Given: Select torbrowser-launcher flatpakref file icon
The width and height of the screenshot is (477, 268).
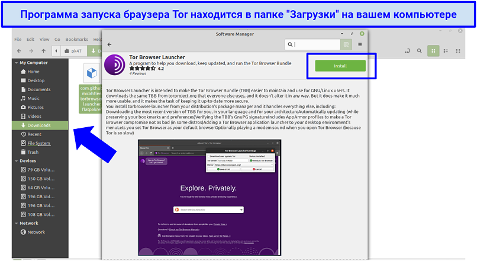Looking at the screenshot, I should tap(91, 73).
